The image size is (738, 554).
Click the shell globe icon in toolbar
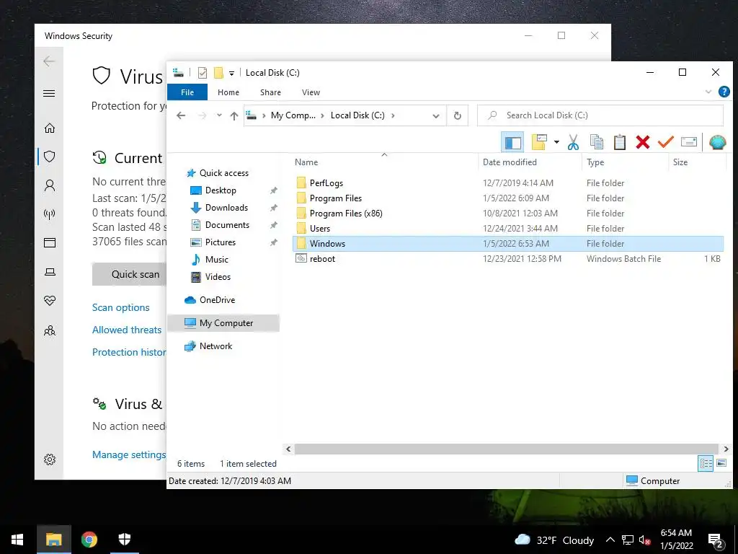click(717, 142)
